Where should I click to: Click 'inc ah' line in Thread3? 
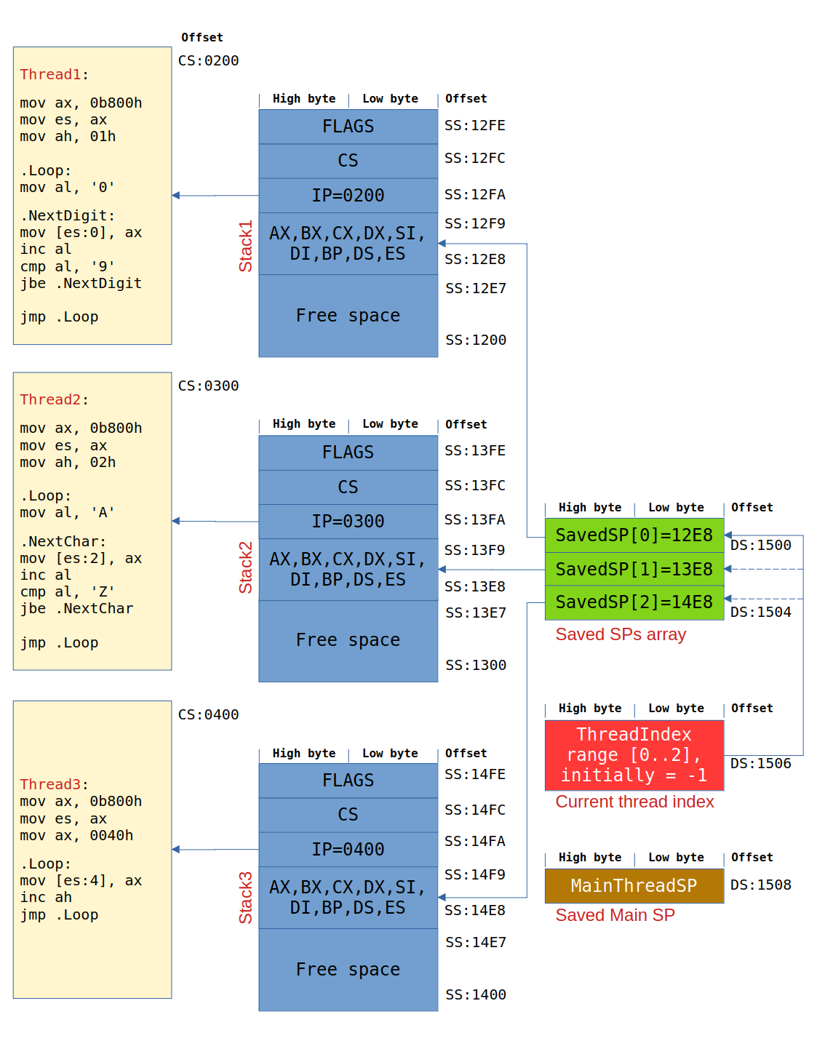(46, 898)
